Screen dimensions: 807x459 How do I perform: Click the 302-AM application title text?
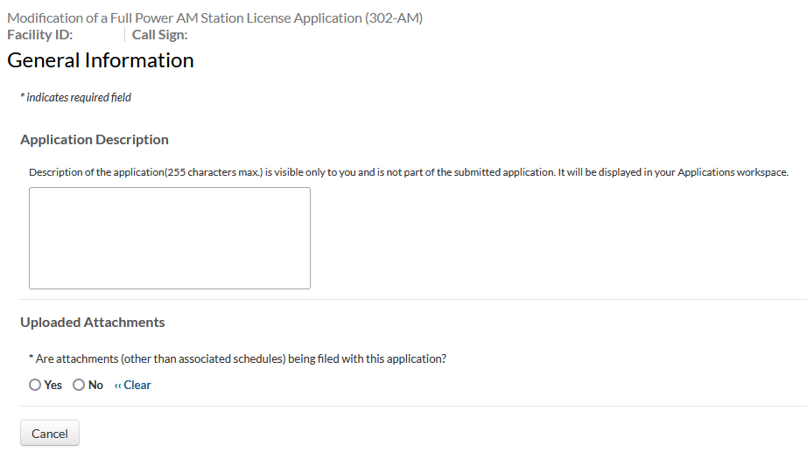tap(215, 17)
